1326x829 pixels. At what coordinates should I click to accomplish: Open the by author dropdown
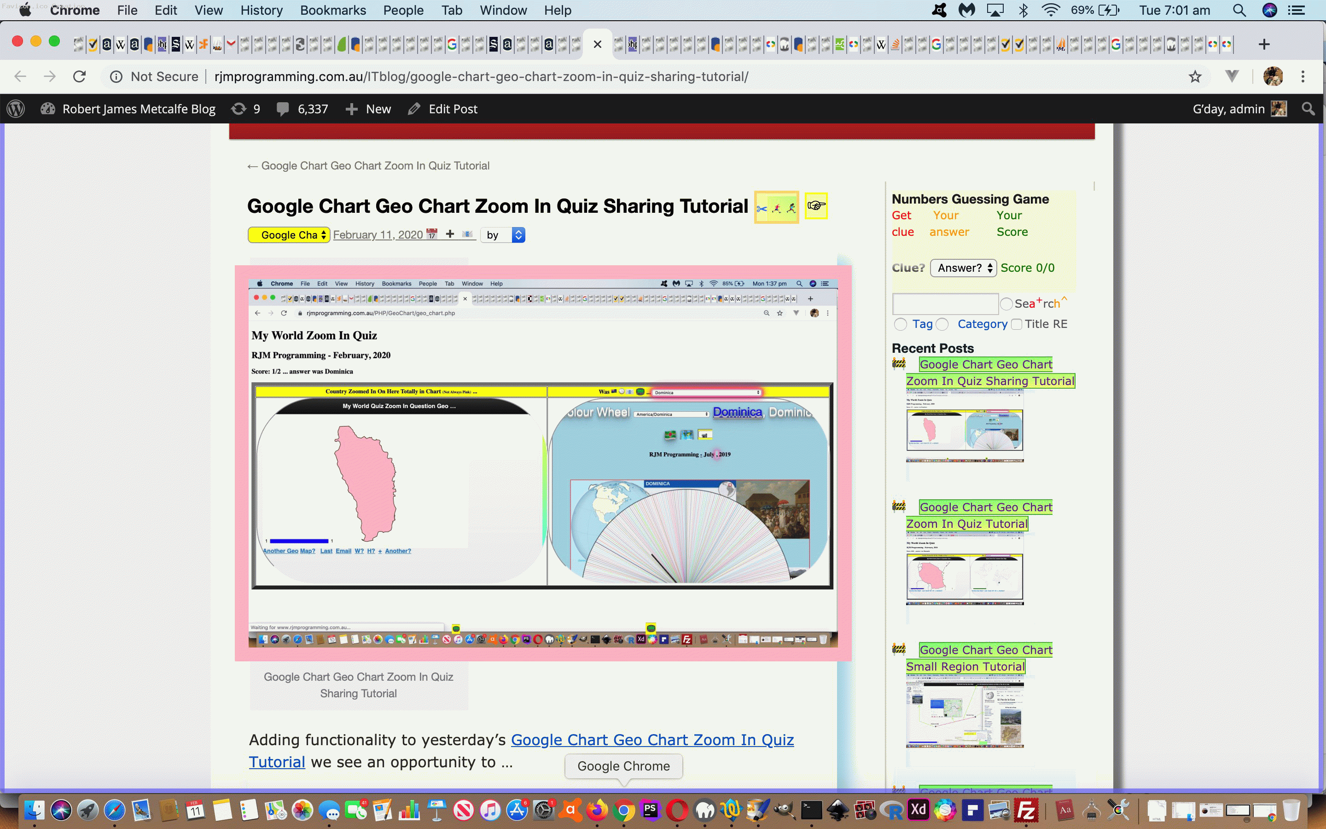(503, 235)
